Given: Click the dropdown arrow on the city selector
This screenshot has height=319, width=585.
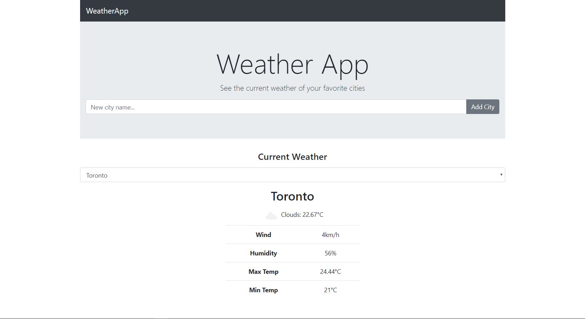Looking at the screenshot, I should pos(501,174).
